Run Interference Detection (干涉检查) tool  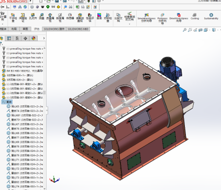click(x=13, y=17)
